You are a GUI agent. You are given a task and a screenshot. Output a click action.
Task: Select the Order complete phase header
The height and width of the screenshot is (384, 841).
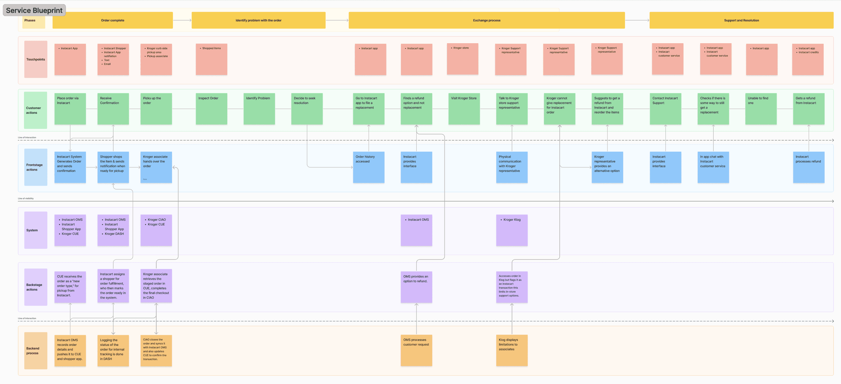point(112,20)
